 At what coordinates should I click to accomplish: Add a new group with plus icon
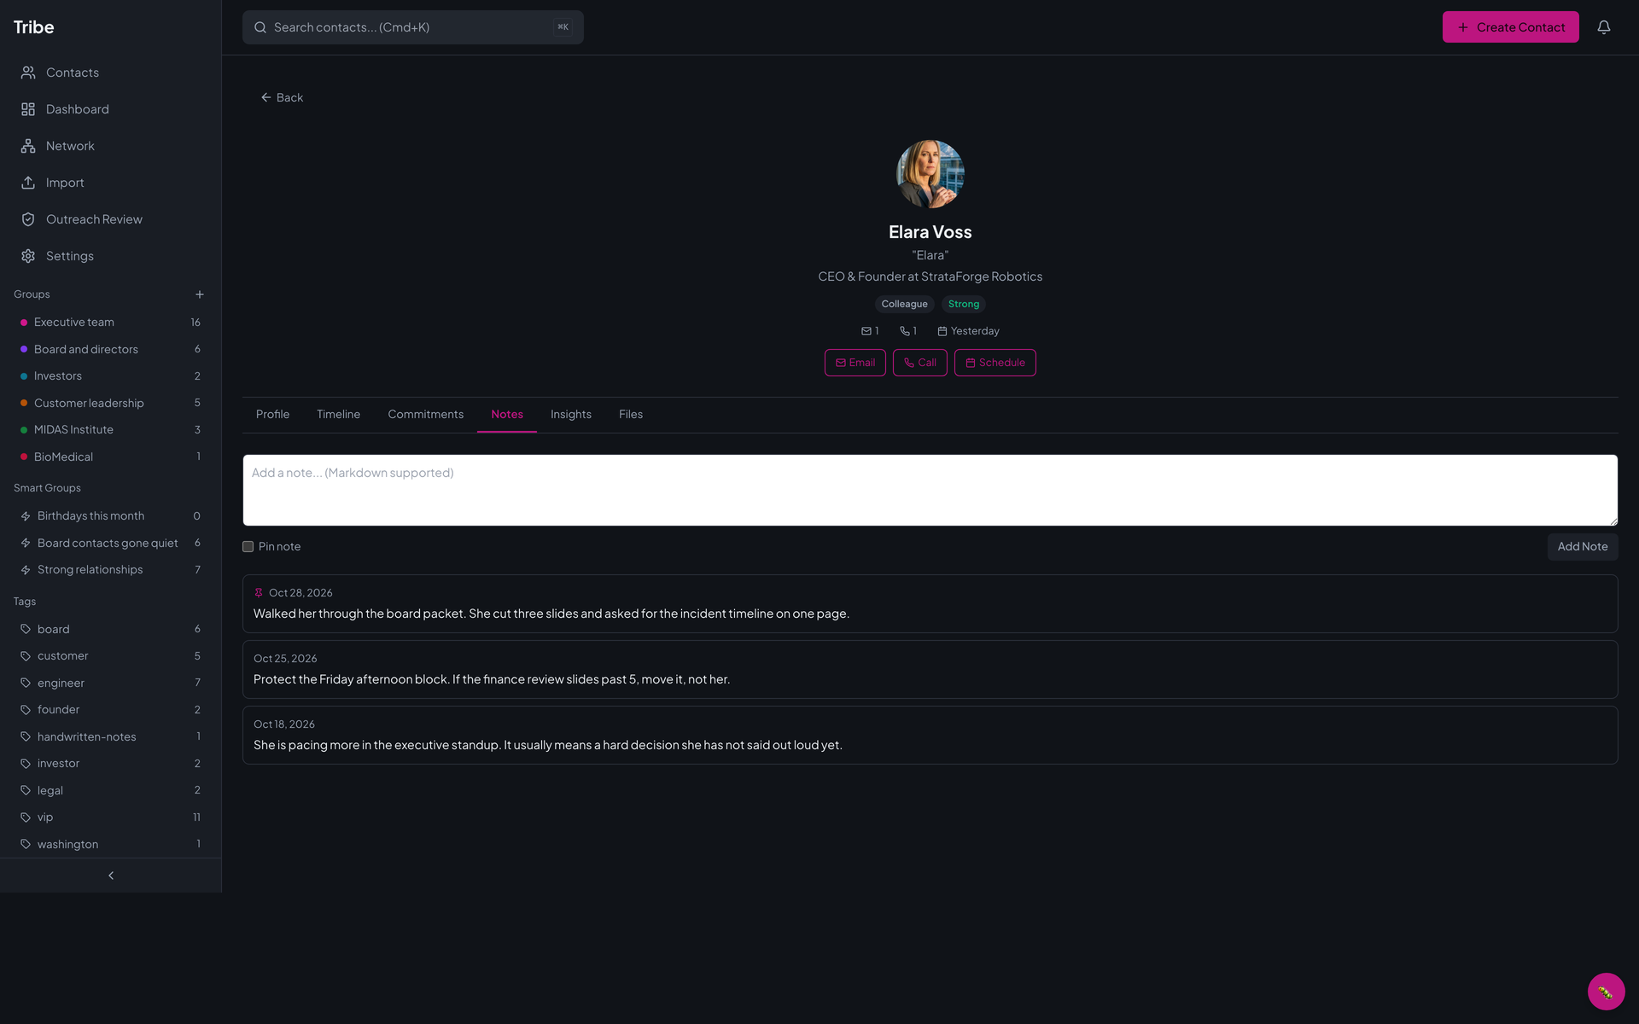click(x=200, y=294)
